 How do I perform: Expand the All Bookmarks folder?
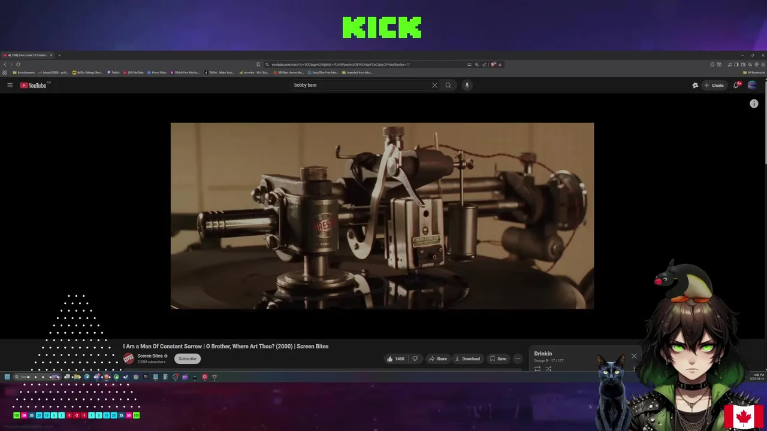coord(753,72)
